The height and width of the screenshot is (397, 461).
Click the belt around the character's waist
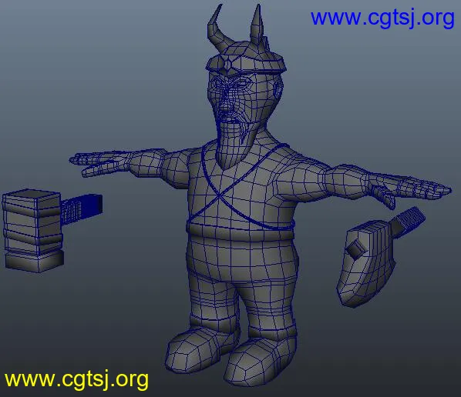point(240,232)
